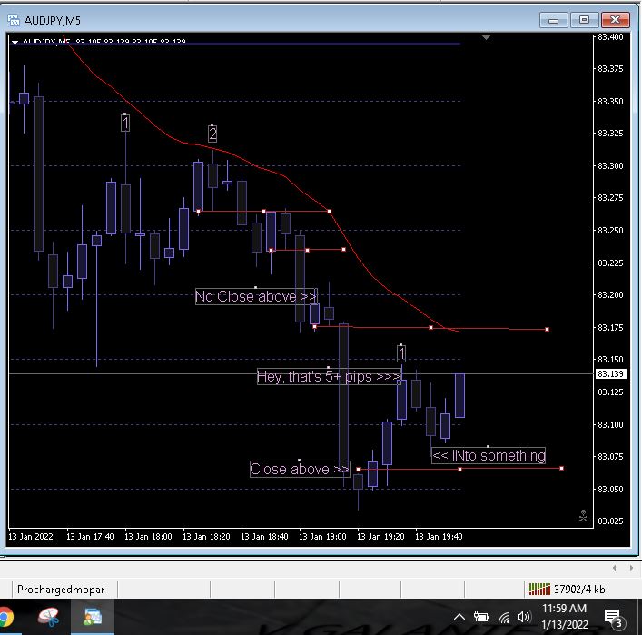This screenshot has width=642, height=635.
Task: Click the skull icon in chart corner
Action: click(x=583, y=515)
